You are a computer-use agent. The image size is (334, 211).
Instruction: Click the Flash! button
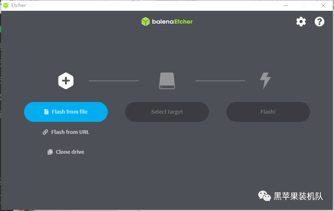click(268, 112)
